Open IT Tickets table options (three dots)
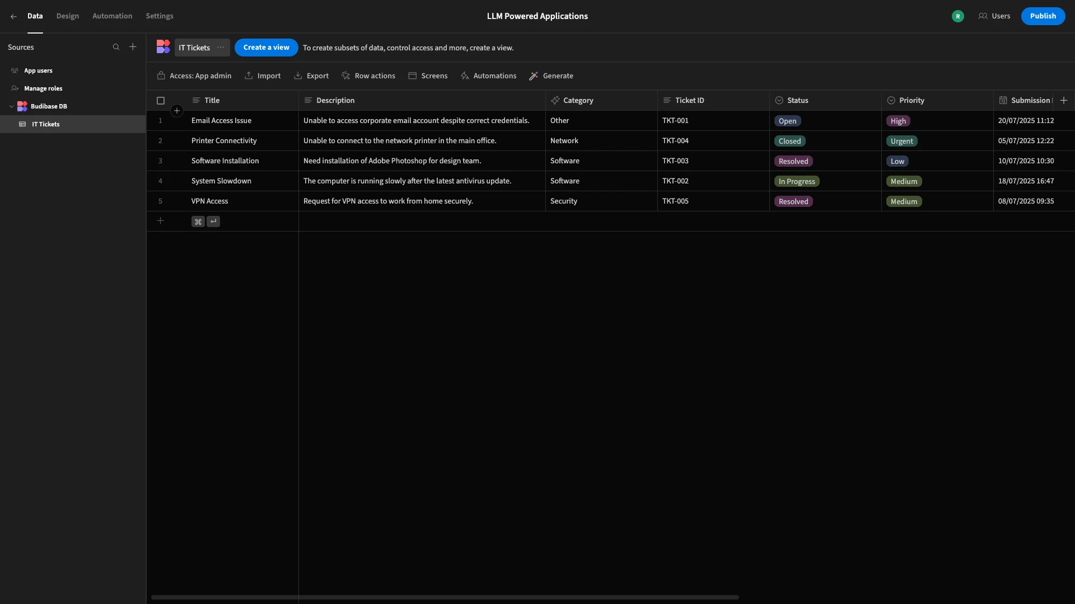 pyautogui.click(x=221, y=48)
